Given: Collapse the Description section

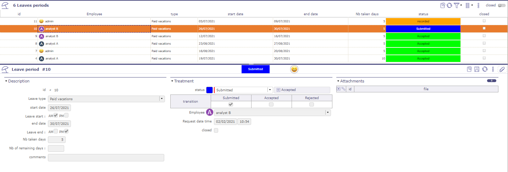Looking at the screenshot, I should [7, 81].
